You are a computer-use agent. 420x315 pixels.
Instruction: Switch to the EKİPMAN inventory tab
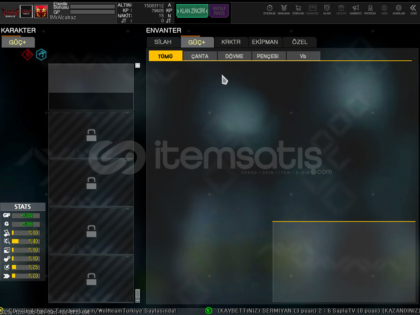pyautogui.click(x=265, y=42)
